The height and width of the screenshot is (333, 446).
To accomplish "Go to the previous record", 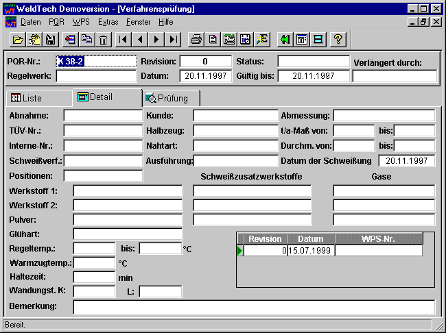I will point(140,39).
